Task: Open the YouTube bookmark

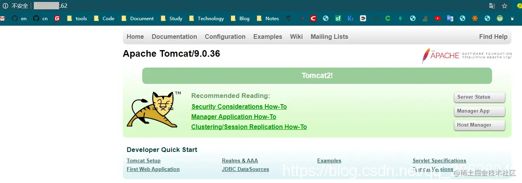Action: 438,18
